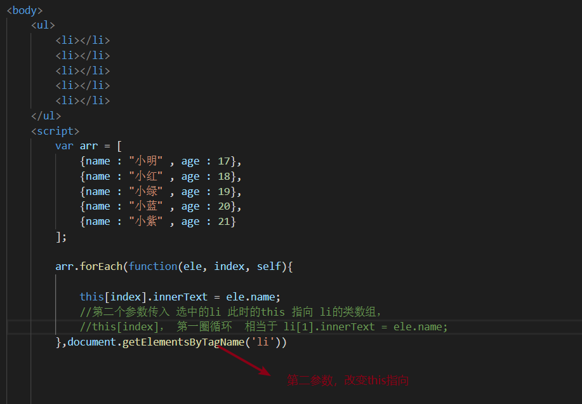Click the getElementsByTagName method name
This screenshot has height=404, width=582.
click(183, 342)
